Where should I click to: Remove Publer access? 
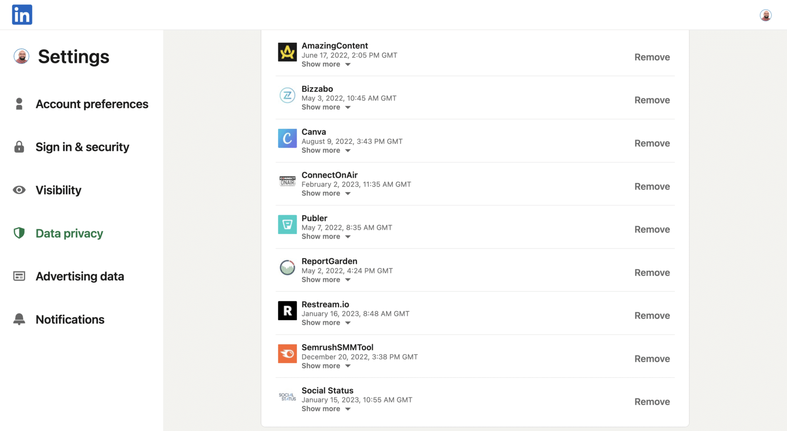point(652,229)
